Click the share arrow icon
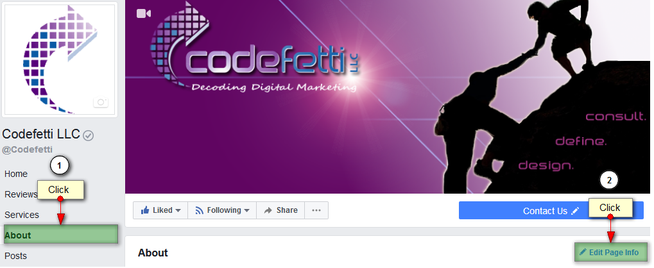 click(268, 210)
